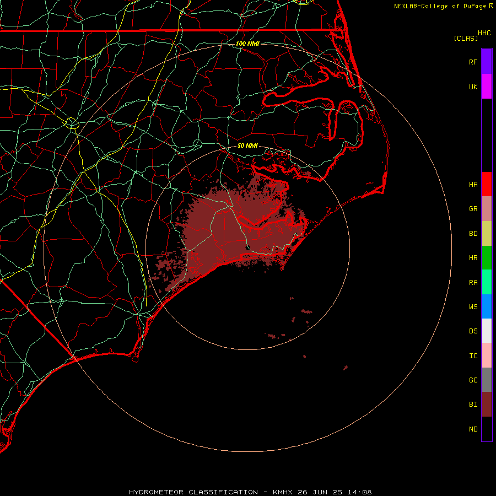Click the WS legend label

pos(473,306)
